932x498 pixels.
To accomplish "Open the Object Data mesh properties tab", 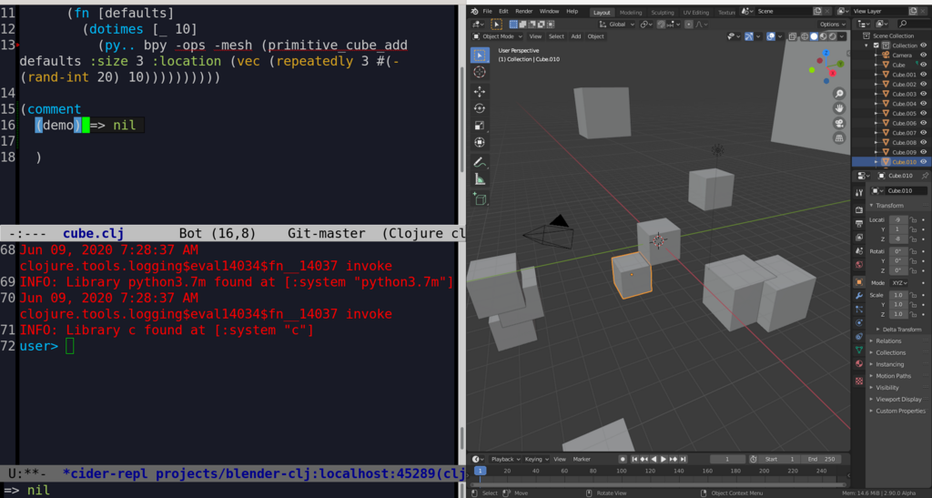I will pyautogui.click(x=859, y=350).
